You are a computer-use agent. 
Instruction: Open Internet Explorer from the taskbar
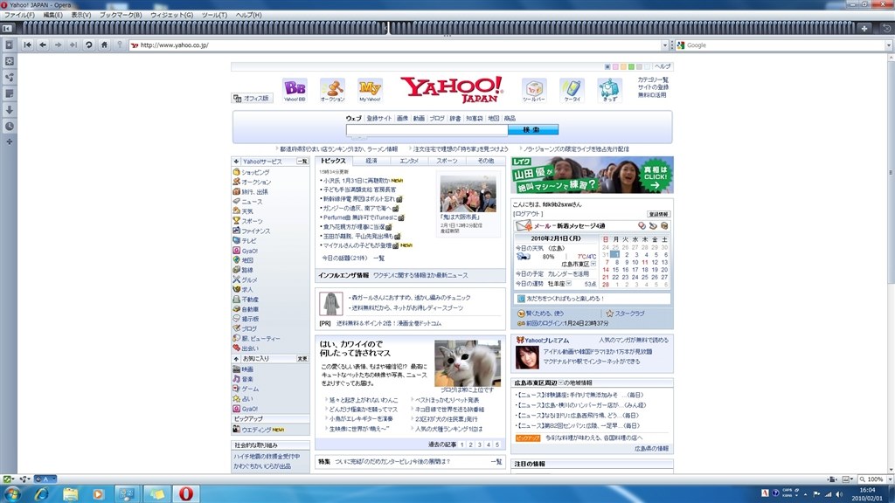click(x=42, y=493)
